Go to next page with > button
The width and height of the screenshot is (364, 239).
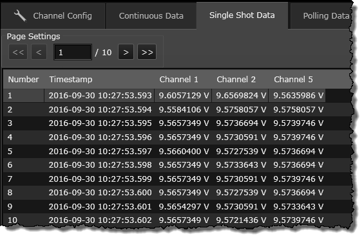[126, 52]
